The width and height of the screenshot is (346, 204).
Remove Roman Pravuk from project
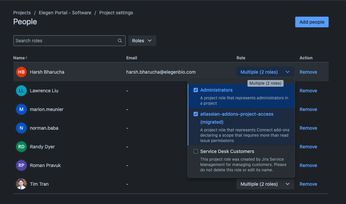click(x=308, y=165)
